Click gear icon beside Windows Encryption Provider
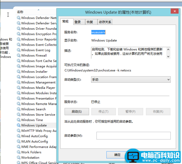 click(x=18, y=34)
